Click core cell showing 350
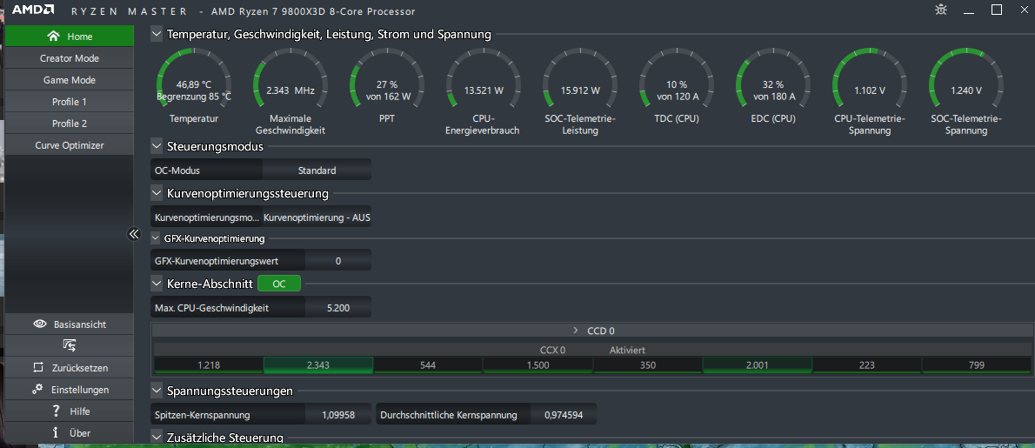This screenshot has width=1035, height=448. click(648, 364)
